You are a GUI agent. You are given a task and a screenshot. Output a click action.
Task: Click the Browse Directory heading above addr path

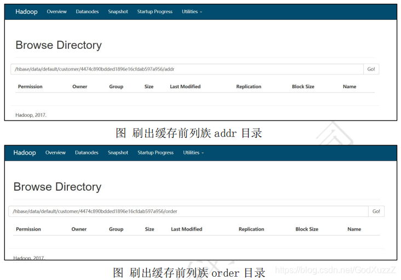click(x=59, y=45)
